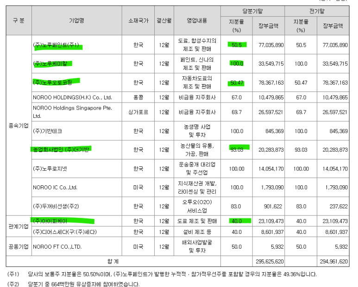The image size is (358, 287).
Task: Click 당분기말 ownership 69.7 for Singapore
Action: coord(237,112)
